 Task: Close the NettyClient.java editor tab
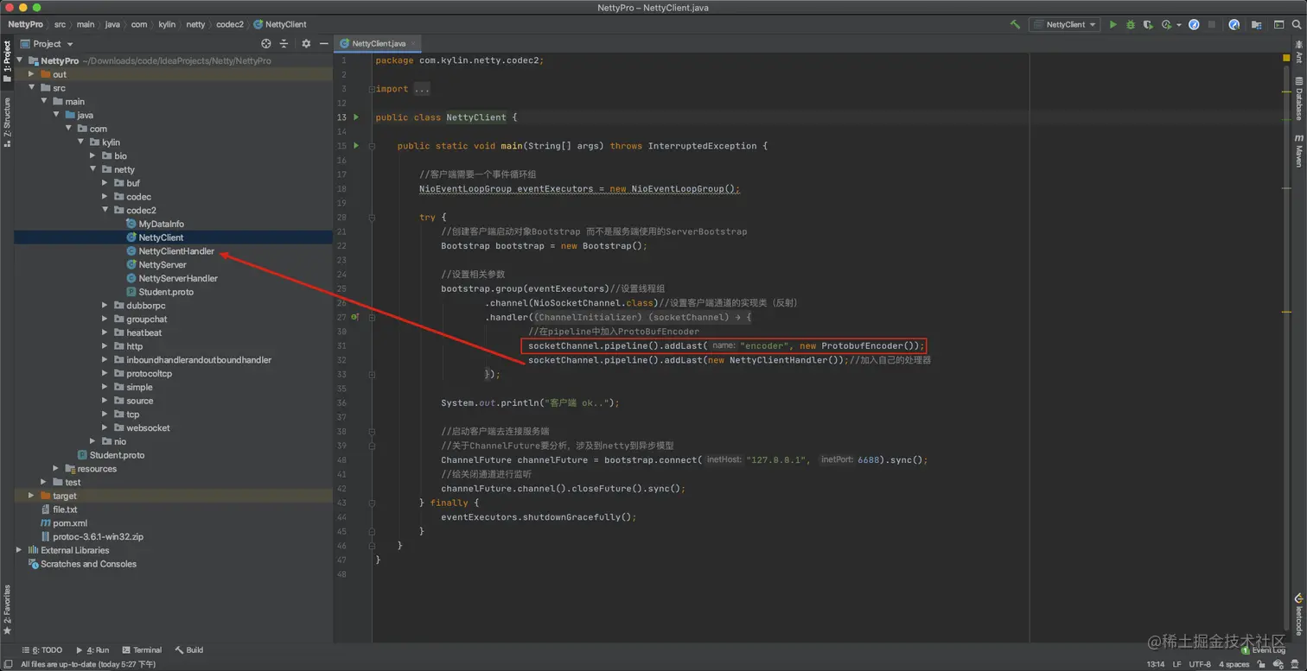(414, 43)
